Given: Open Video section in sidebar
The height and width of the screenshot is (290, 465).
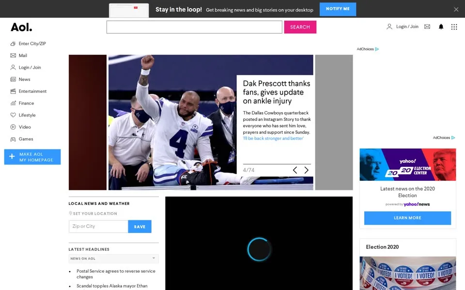Looking at the screenshot, I should [x=25, y=127].
